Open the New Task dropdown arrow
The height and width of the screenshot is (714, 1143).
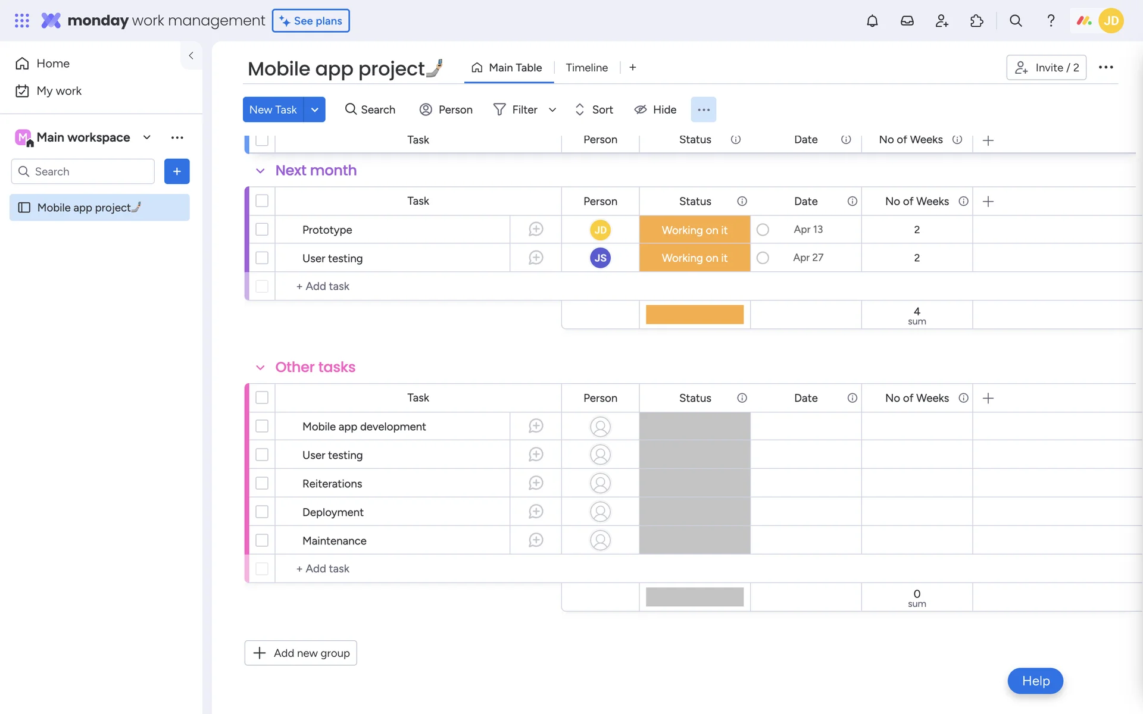tap(314, 109)
